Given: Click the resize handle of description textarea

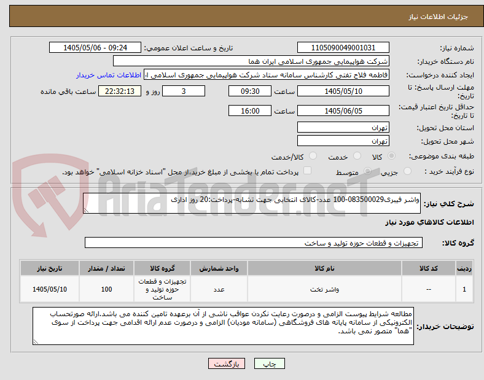Looking at the screenshot, I should tap(86, 211).
